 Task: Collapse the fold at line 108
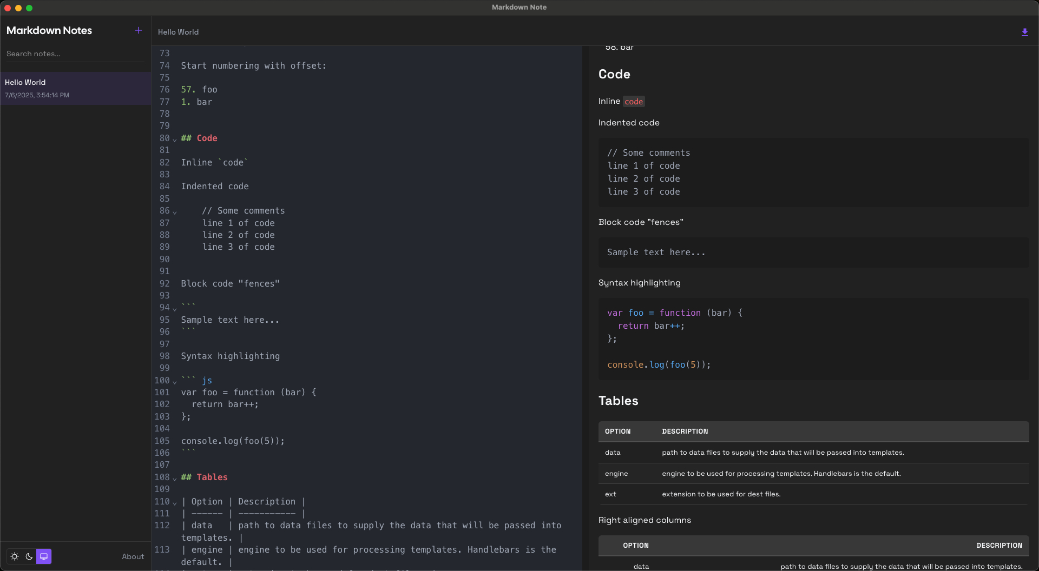coord(175,479)
